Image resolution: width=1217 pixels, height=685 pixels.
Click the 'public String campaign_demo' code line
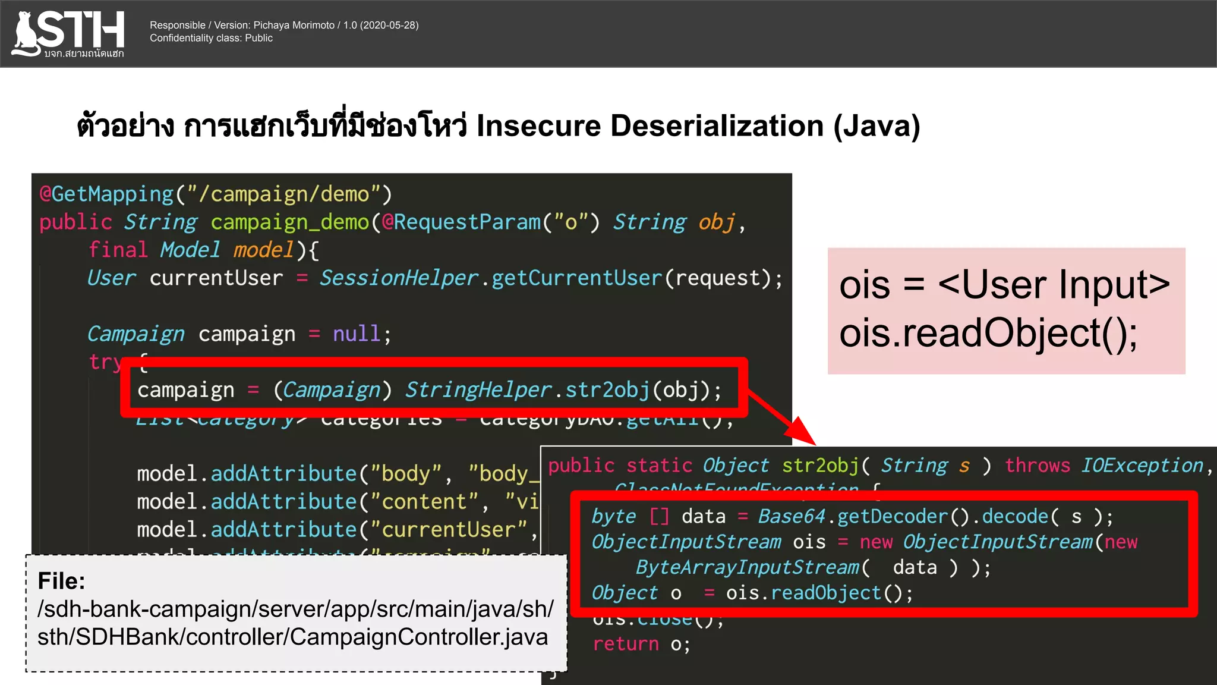(392, 222)
